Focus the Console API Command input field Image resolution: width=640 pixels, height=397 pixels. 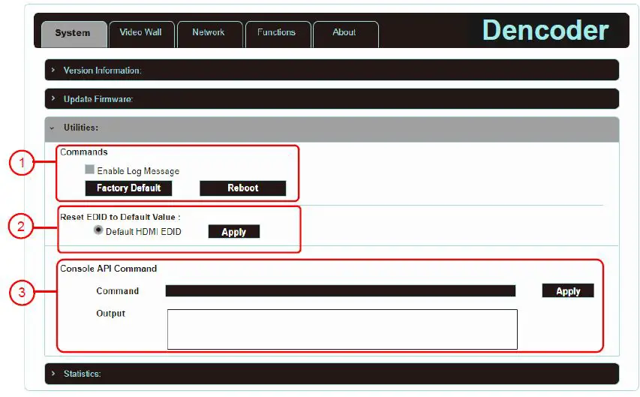pyautogui.click(x=341, y=290)
